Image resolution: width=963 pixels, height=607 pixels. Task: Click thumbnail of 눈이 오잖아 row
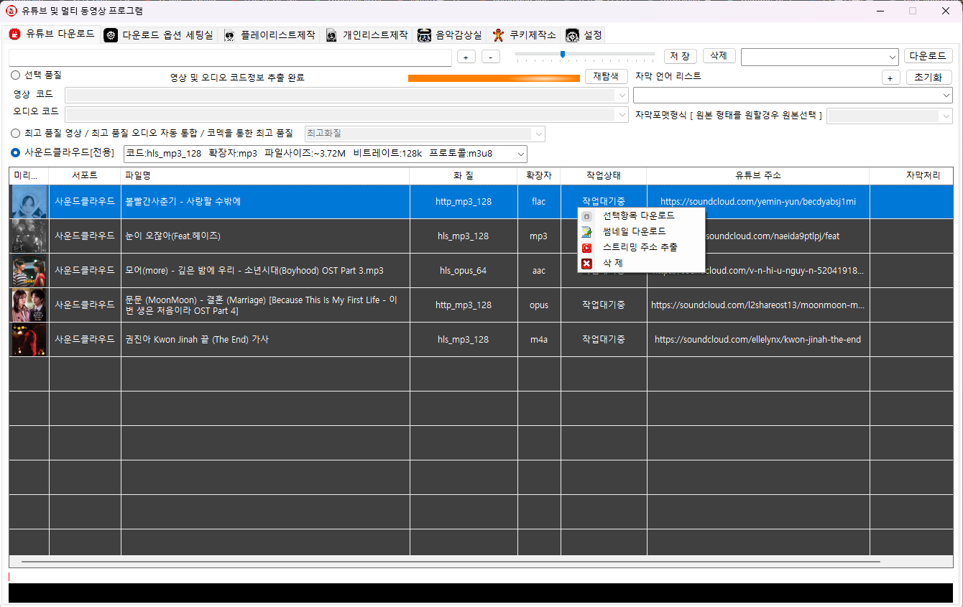tap(29, 236)
